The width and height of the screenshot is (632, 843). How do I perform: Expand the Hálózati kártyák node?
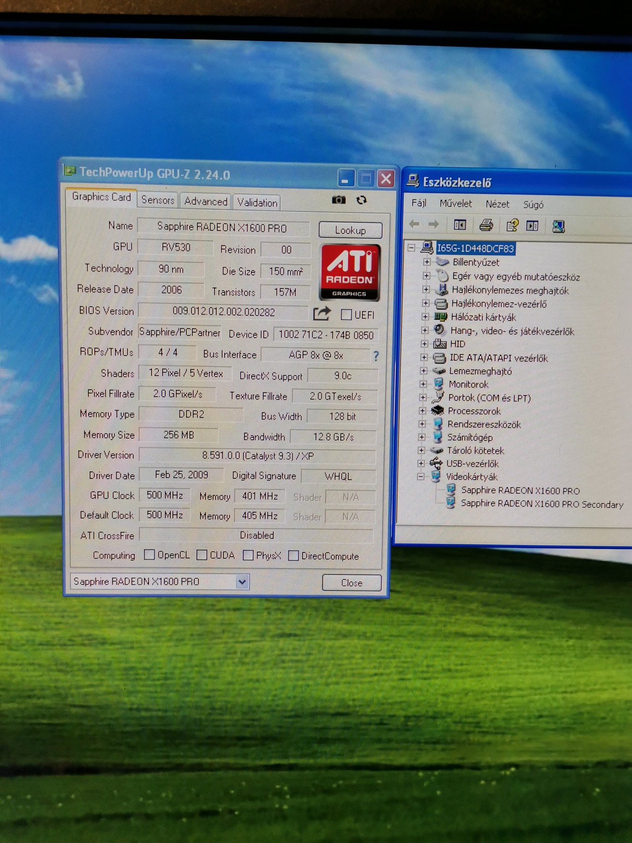[425, 317]
